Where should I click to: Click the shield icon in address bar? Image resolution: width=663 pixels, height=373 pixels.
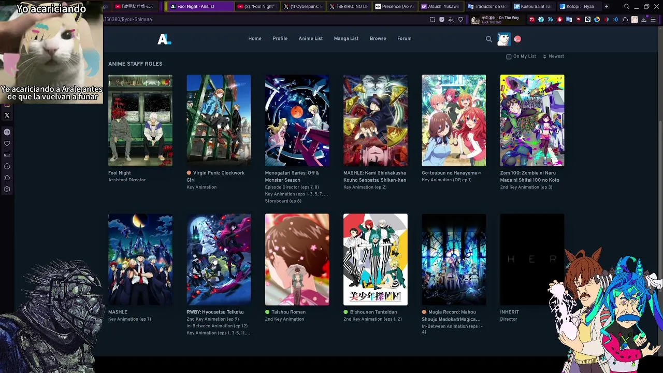tap(442, 20)
